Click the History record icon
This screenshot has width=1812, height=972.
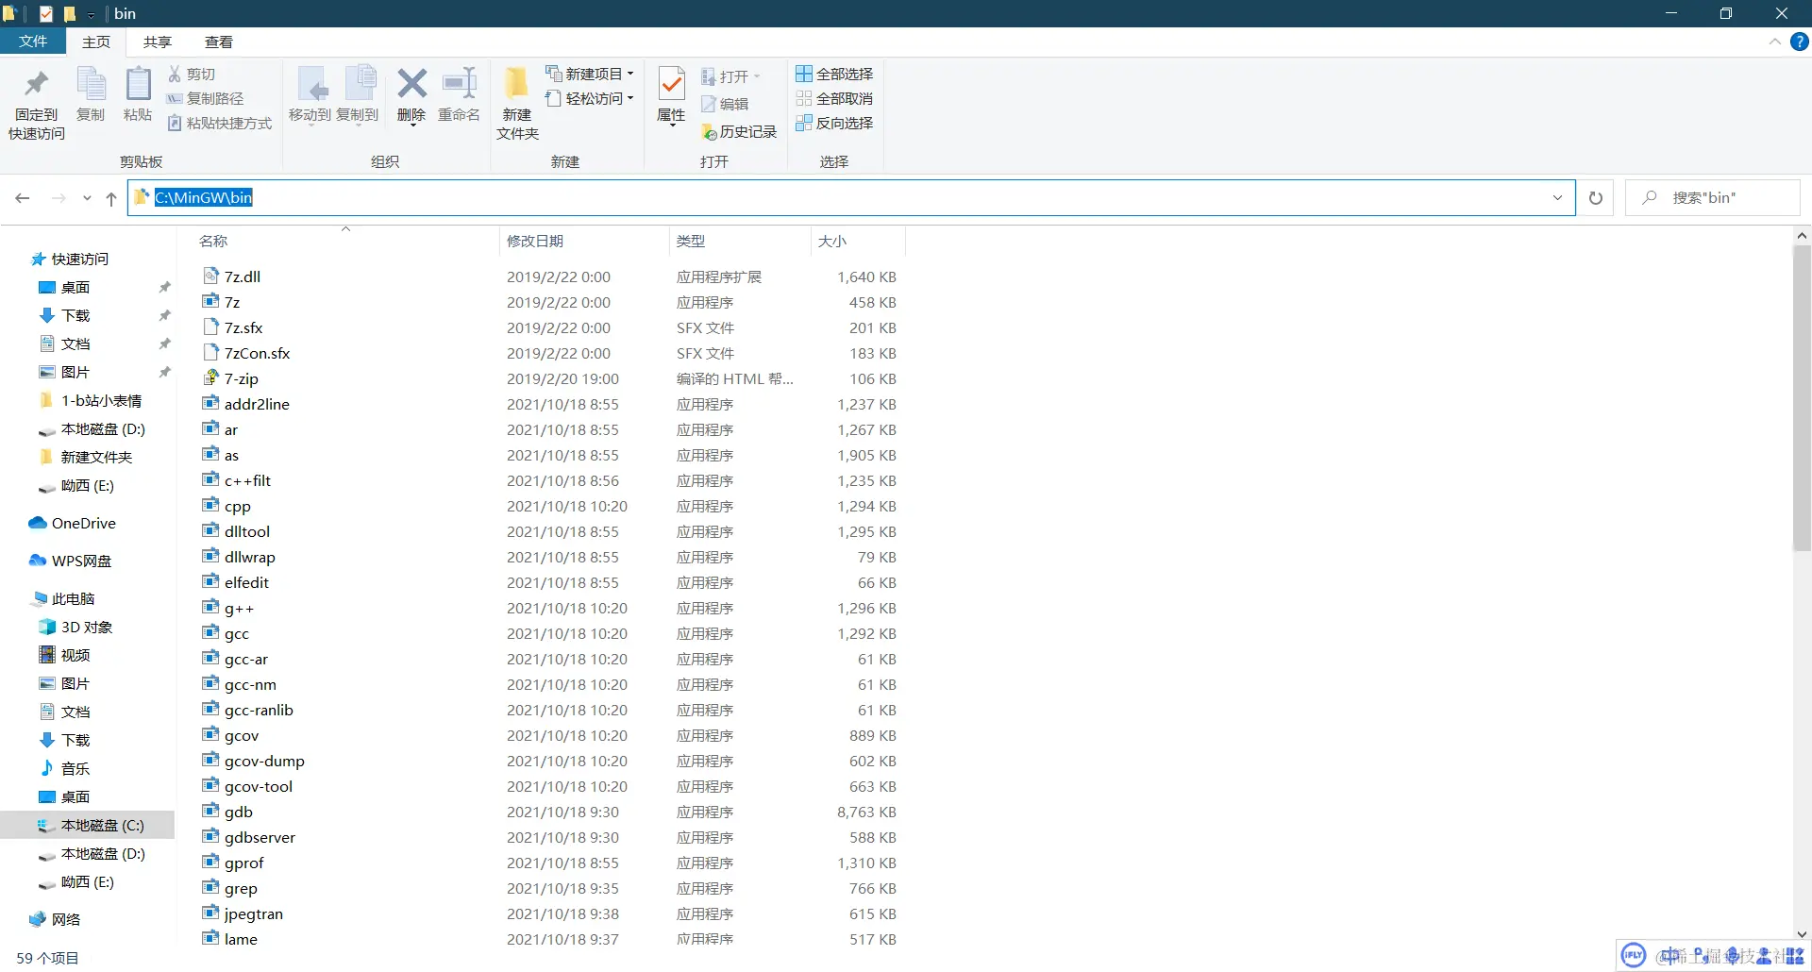[x=710, y=132]
